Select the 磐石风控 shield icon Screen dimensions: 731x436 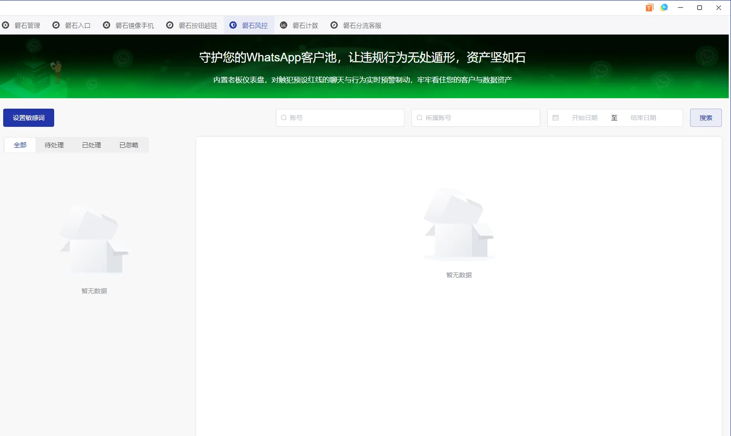click(x=234, y=25)
